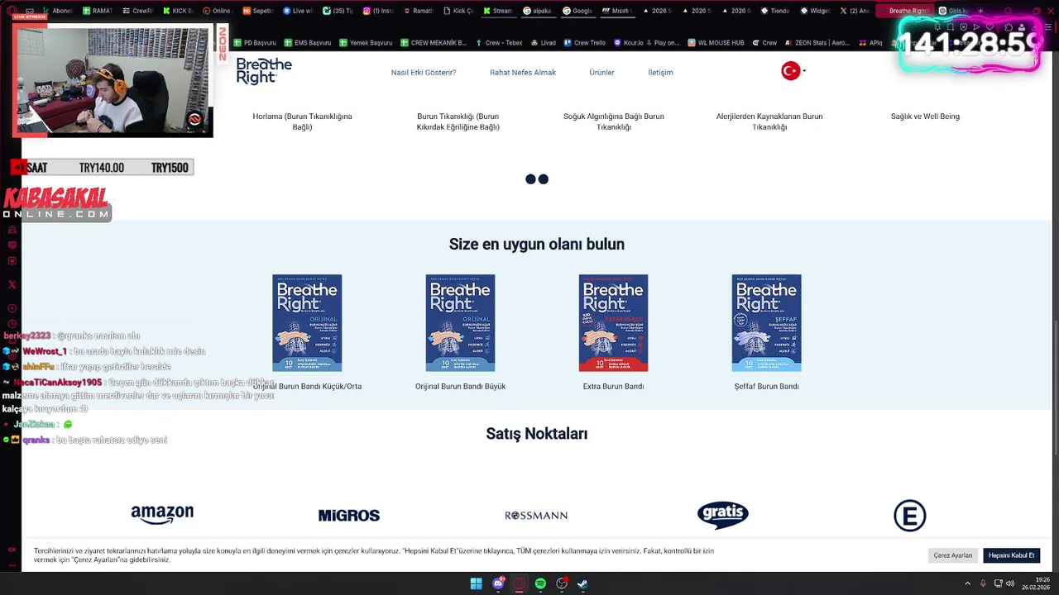This screenshot has height=595, width=1059.
Task: Open WL MOUSE HUB bookmark
Action: point(716,43)
